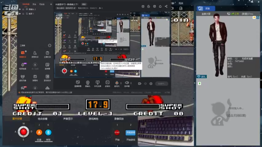This screenshot has height=147, width=262.
Task: Switch to the second scene tab
Action: pos(34,4)
